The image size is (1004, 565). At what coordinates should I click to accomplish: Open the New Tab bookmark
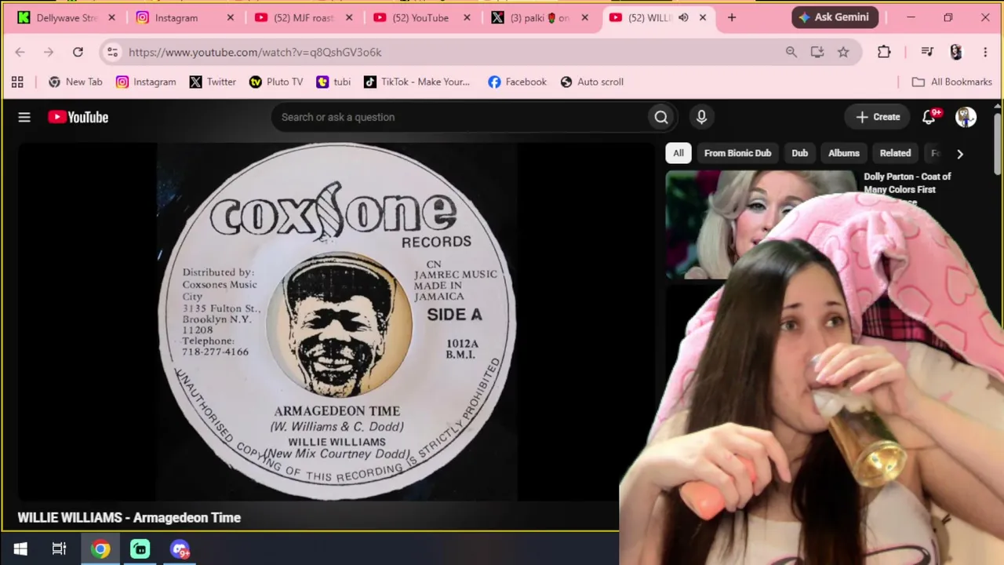click(x=75, y=82)
